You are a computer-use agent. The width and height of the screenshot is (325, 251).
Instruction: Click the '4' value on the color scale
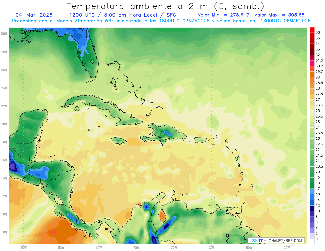(317, 228)
